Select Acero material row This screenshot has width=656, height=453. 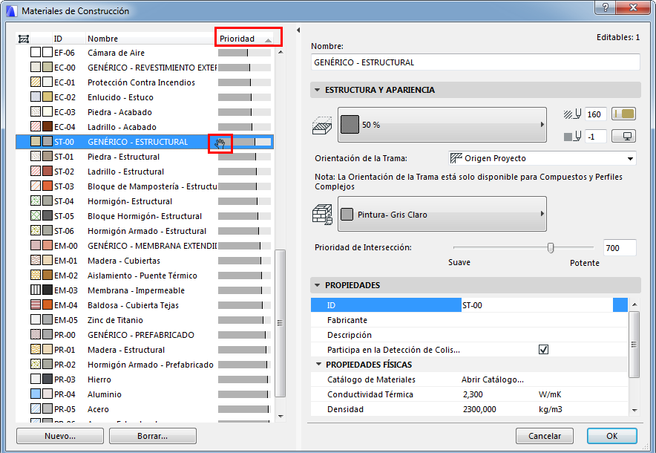(145, 409)
